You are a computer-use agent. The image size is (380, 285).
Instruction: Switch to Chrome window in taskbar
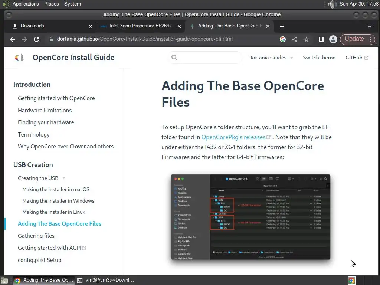point(44,280)
